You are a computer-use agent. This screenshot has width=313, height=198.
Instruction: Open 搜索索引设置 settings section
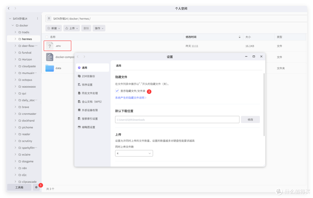92,119
